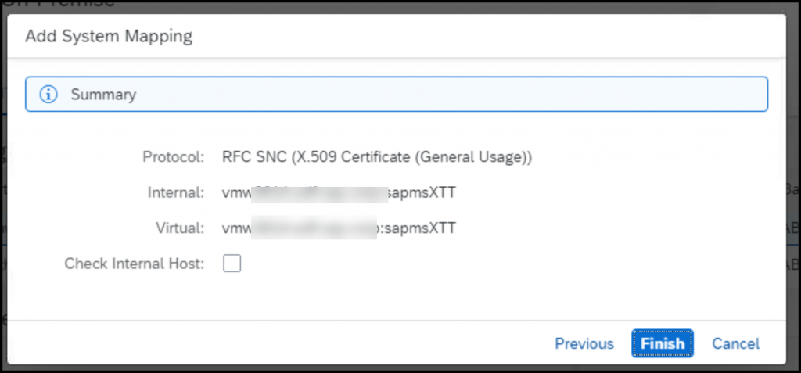Viewport: 801px width, 373px height.
Task: Go back with the Previous button
Action: (584, 343)
